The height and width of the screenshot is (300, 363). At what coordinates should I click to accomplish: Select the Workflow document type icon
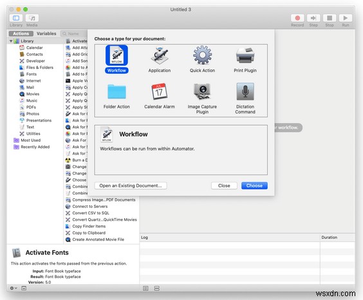[116, 55]
